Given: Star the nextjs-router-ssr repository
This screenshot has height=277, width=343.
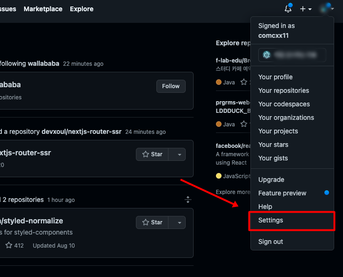Looking at the screenshot, I should [x=152, y=154].
